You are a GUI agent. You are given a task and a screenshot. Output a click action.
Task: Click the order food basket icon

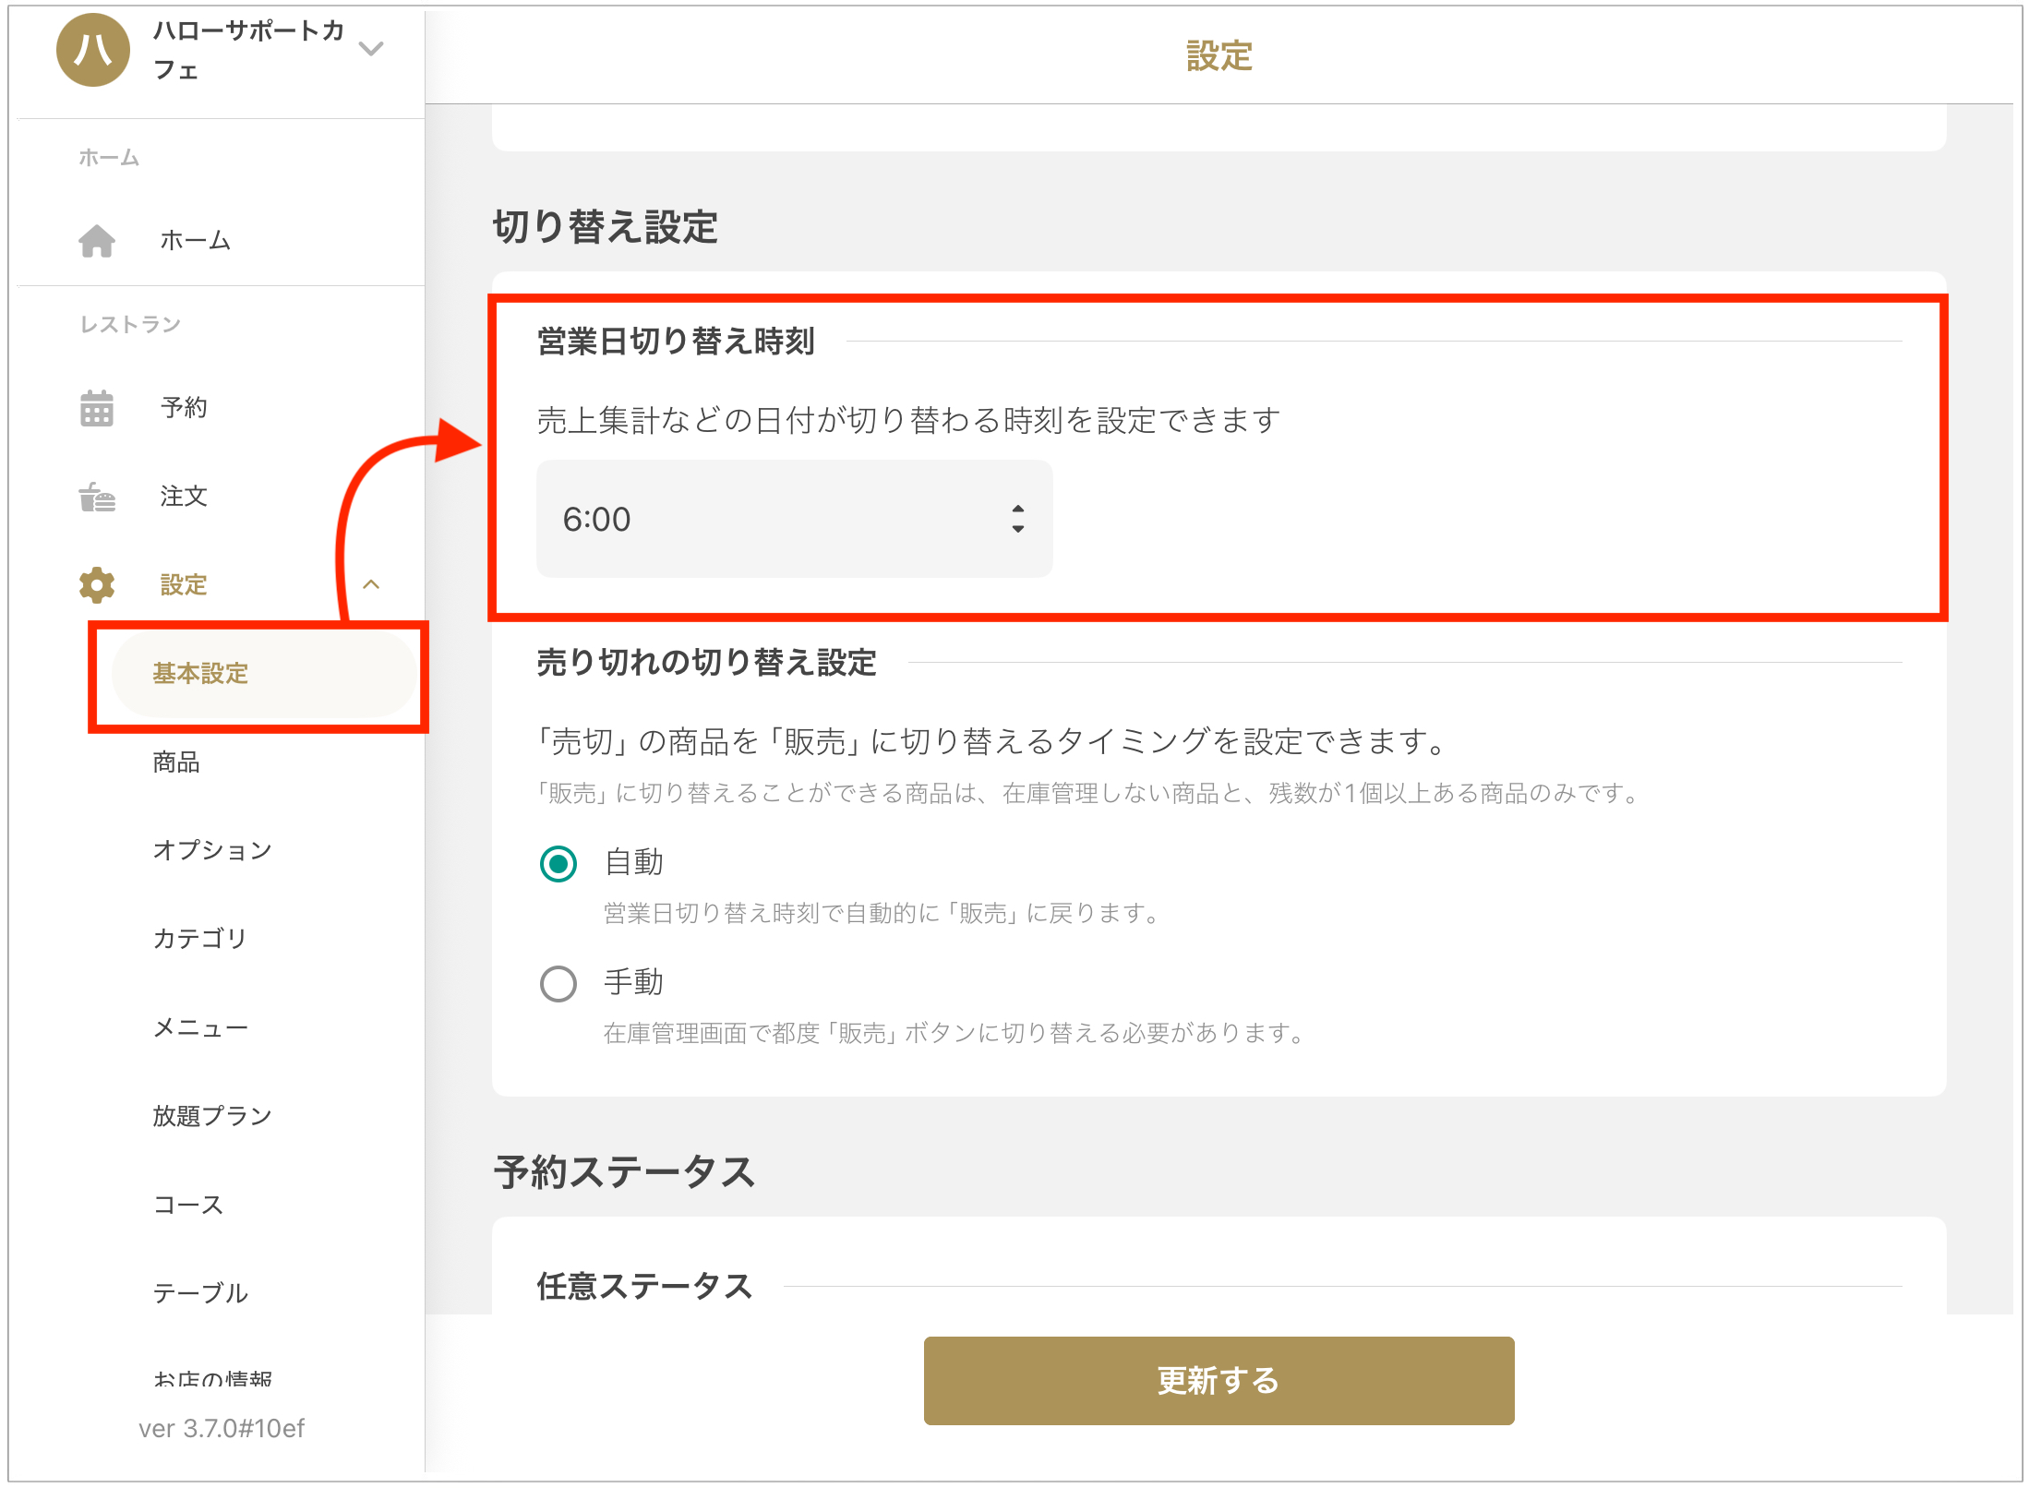pyautogui.click(x=97, y=497)
